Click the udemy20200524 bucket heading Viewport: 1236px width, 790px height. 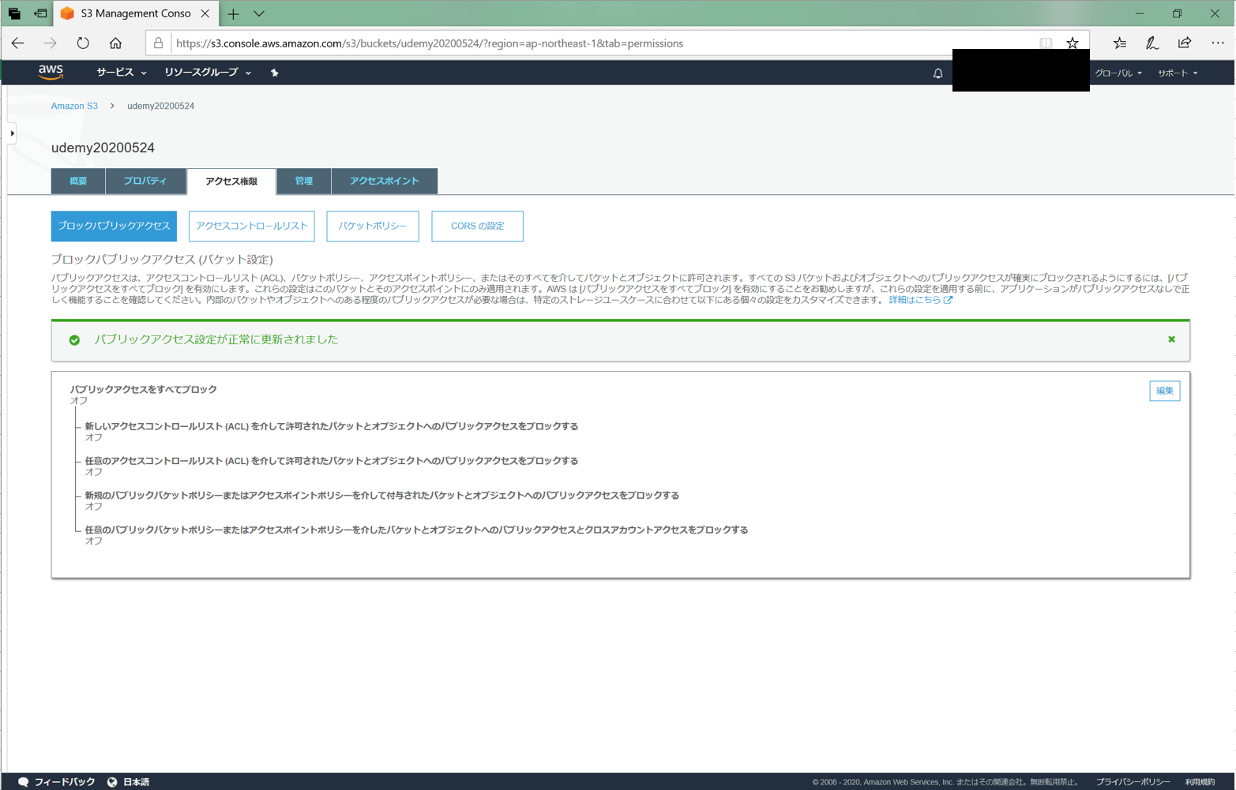click(103, 148)
